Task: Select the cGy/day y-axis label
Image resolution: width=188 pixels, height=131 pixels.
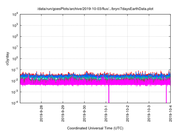Action: click(7, 58)
